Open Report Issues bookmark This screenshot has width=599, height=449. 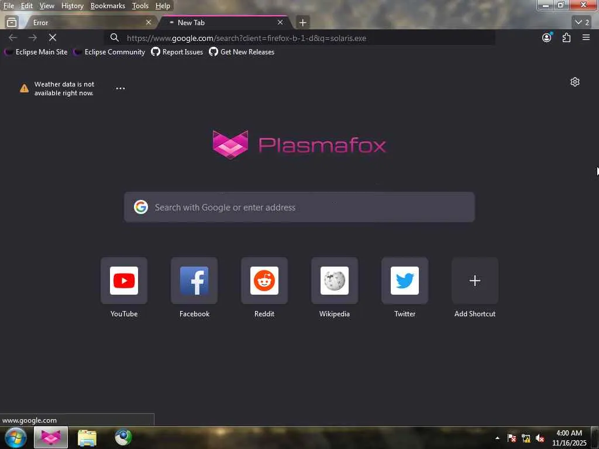pos(177,52)
